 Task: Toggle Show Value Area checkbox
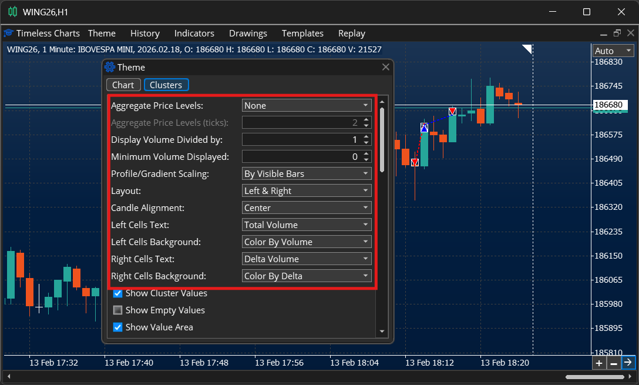click(117, 327)
